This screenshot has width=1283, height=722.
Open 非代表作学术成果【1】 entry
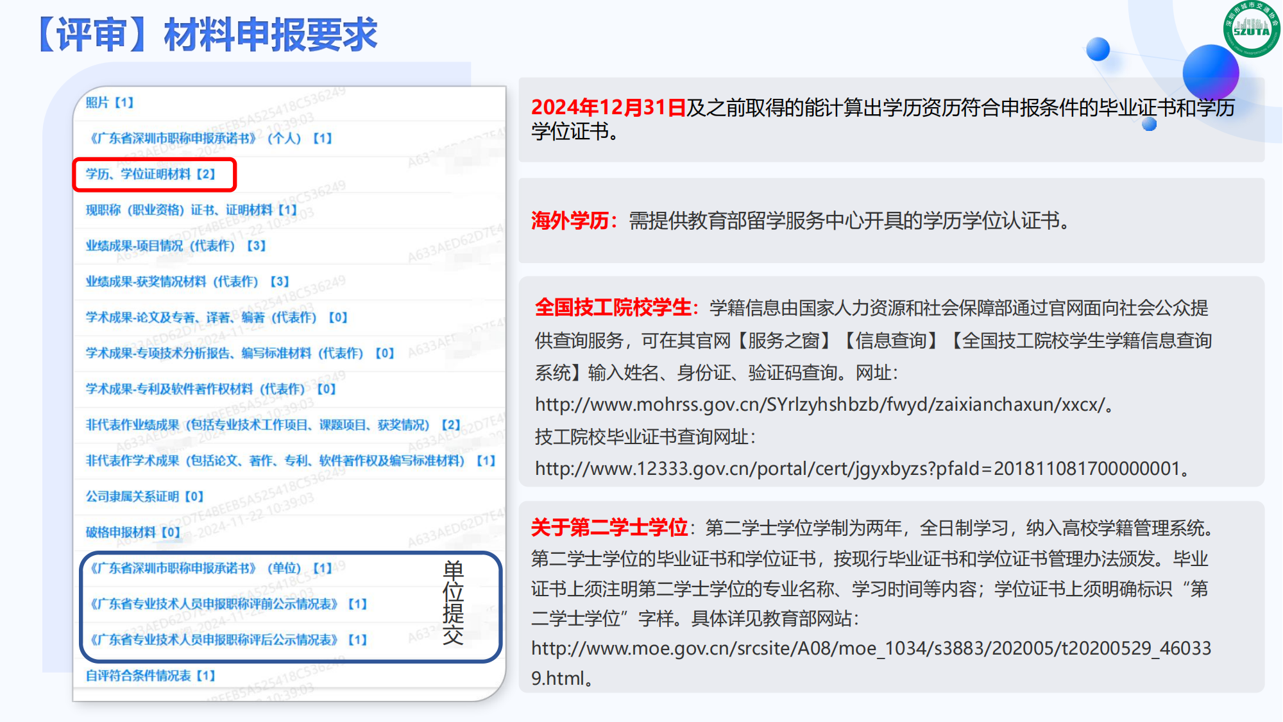pyautogui.click(x=291, y=461)
